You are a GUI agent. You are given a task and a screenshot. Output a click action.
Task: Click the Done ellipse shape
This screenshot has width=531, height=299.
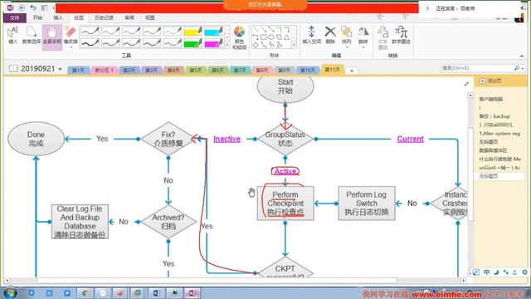tap(36, 139)
